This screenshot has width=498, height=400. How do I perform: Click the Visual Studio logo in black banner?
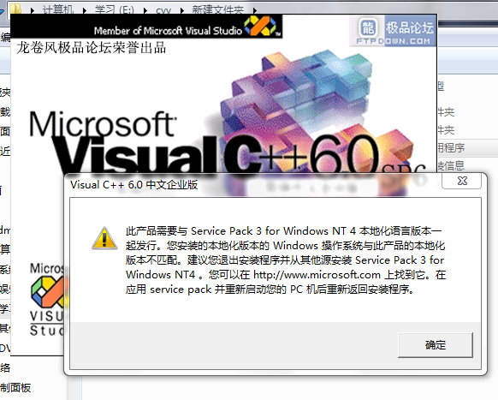[x=262, y=26]
